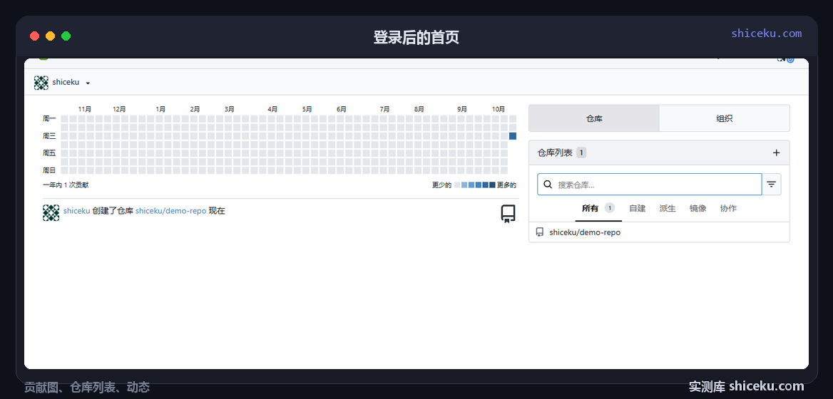
Task: Click the plus icon to create a new repository
Action: coord(776,152)
